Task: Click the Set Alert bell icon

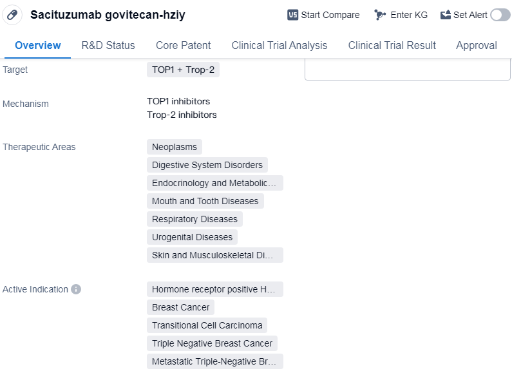Action: coord(446,15)
